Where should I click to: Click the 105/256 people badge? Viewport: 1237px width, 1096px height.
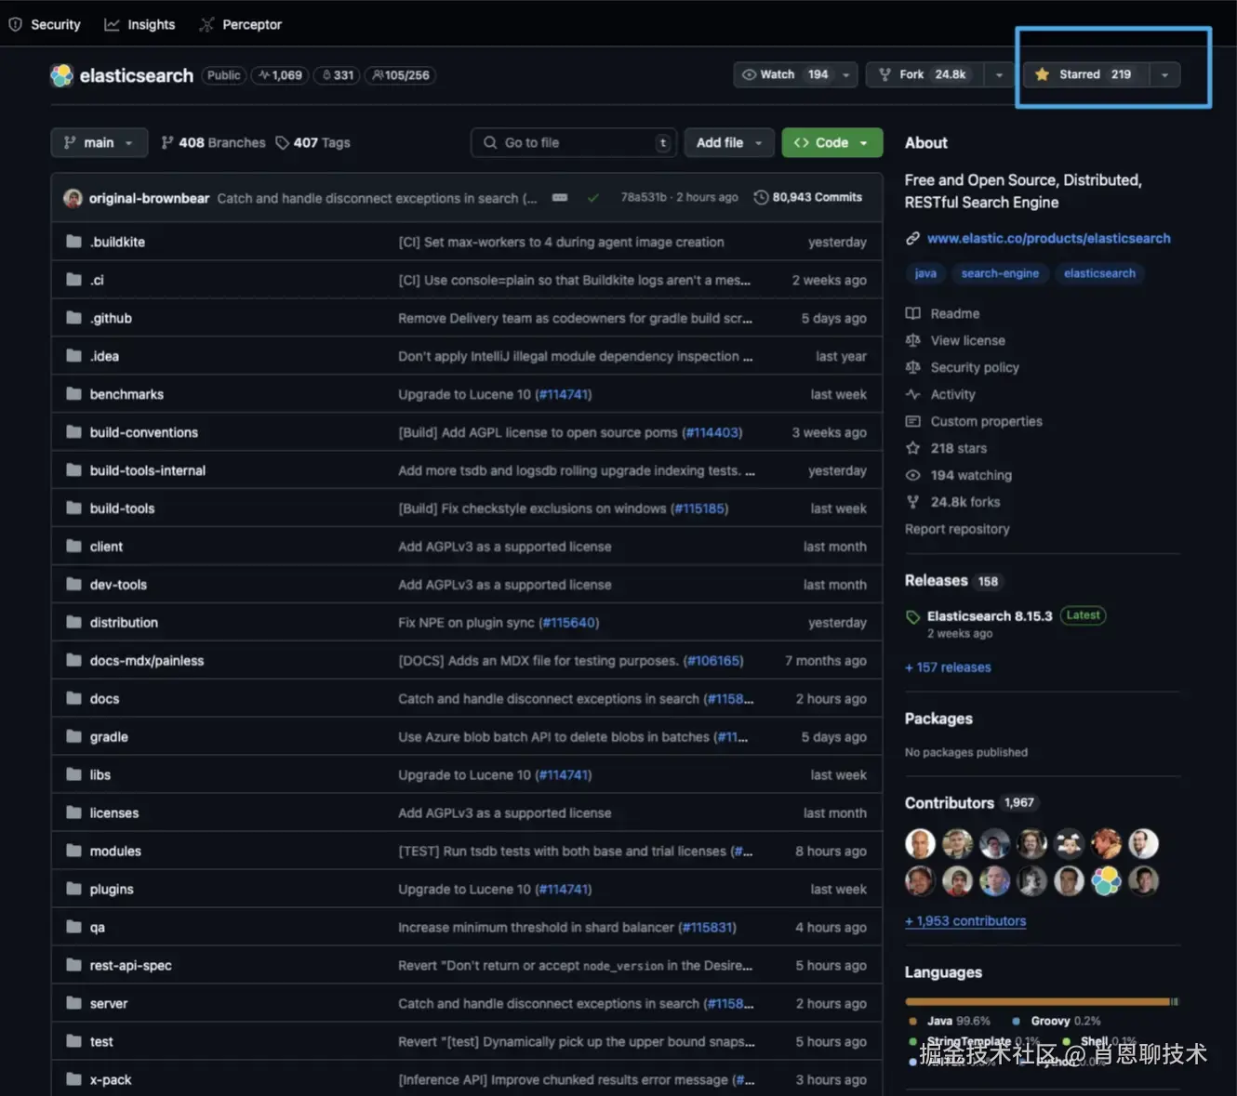tap(400, 75)
